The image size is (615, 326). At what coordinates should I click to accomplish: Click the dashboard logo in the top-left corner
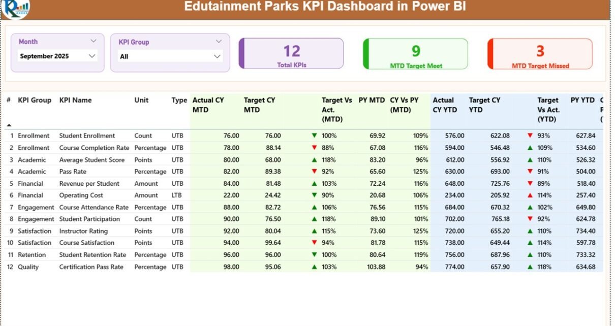pyautogui.click(x=15, y=9)
